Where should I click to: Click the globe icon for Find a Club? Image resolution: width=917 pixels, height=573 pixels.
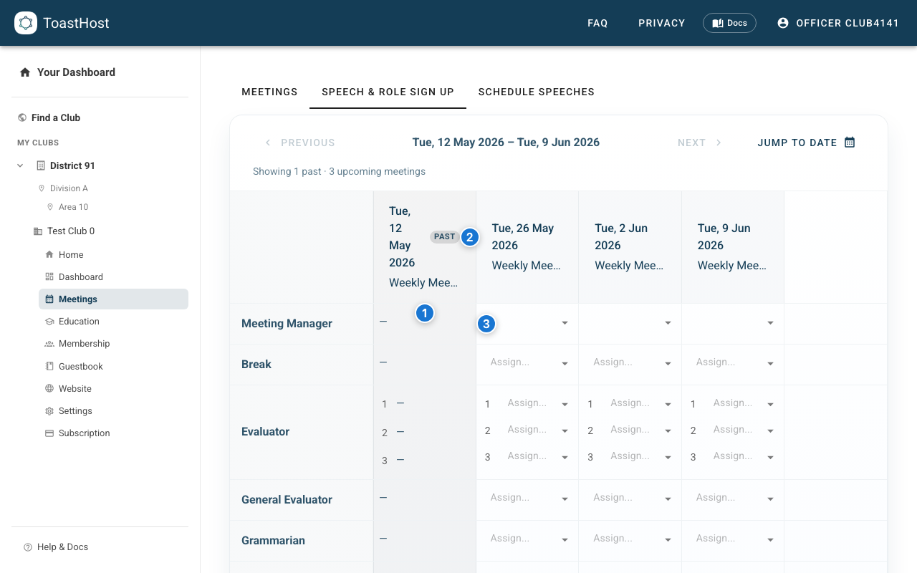pyautogui.click(x=22, y=117)
